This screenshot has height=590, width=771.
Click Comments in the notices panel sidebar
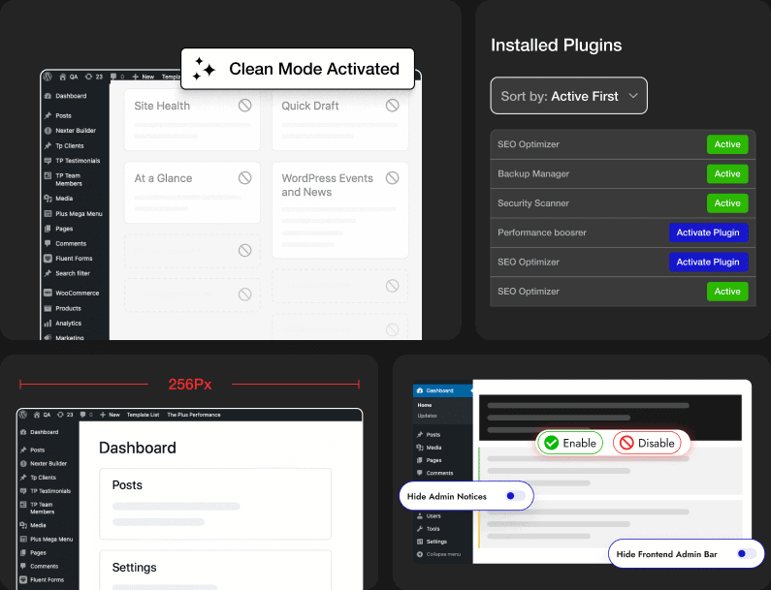[x=439, y=473]
